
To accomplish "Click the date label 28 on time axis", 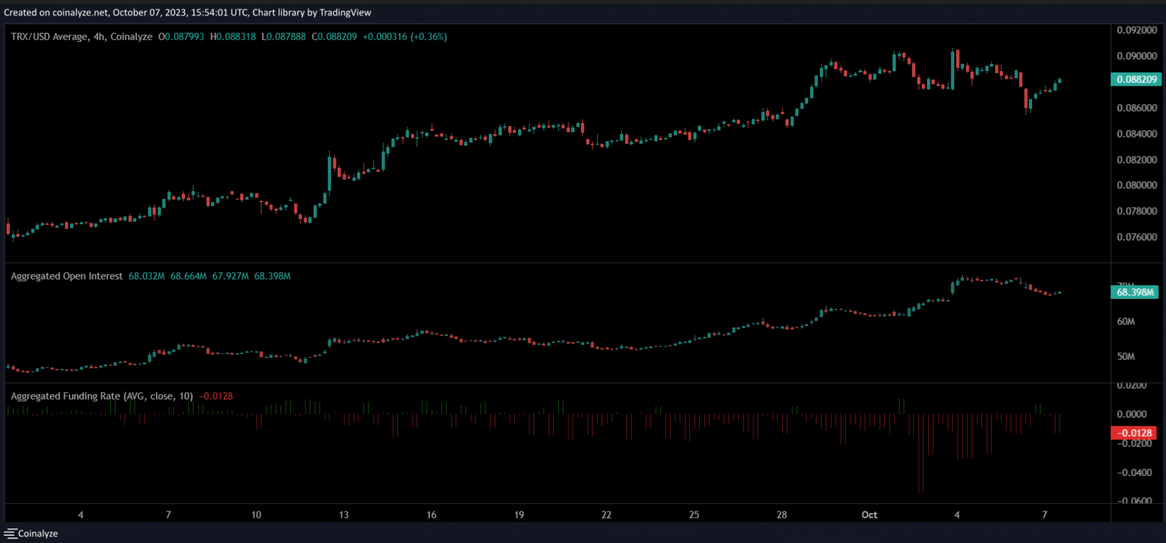I will [782, 515].
